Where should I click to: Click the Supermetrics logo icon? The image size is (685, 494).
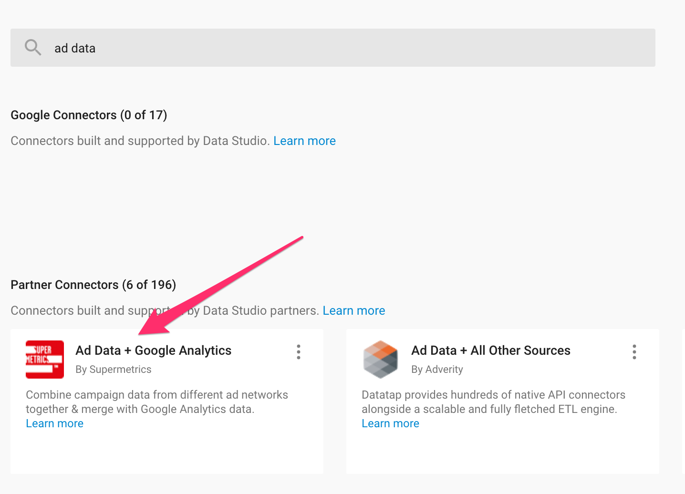pos(45,360)
